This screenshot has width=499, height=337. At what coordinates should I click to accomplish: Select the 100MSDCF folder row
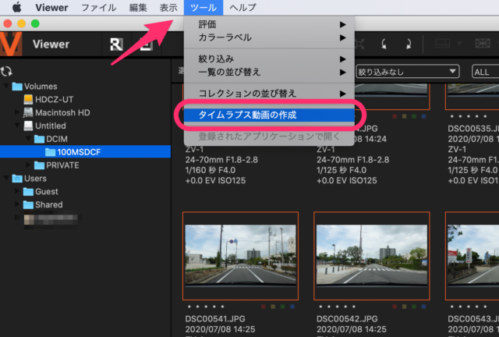click(x=85, y=152)
